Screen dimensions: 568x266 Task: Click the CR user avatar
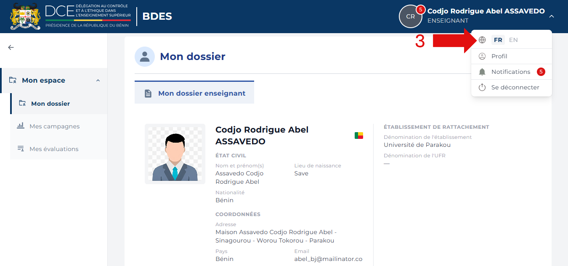[410, 16]
